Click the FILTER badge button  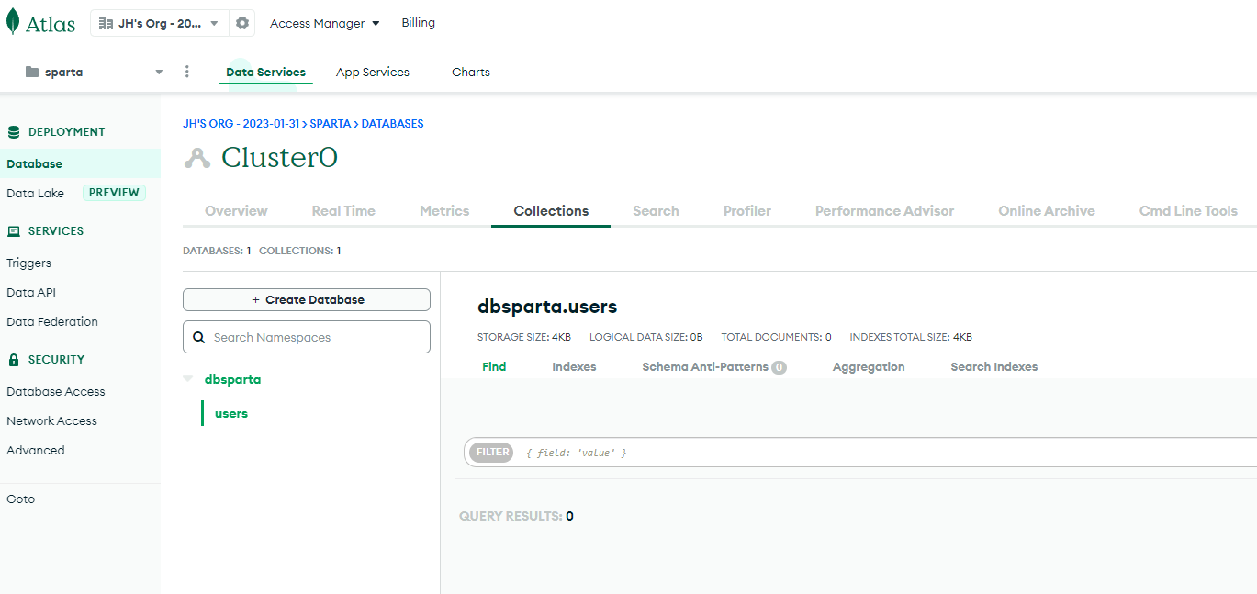(x=492, y=452)
